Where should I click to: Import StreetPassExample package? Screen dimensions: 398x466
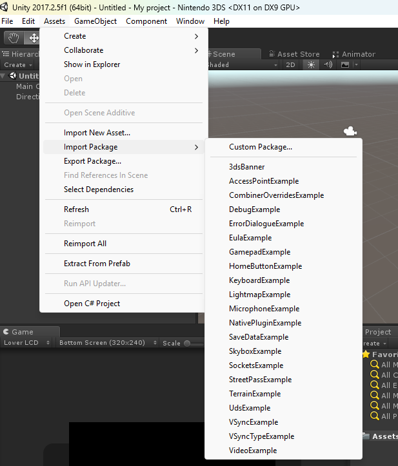tap(283, 380)
